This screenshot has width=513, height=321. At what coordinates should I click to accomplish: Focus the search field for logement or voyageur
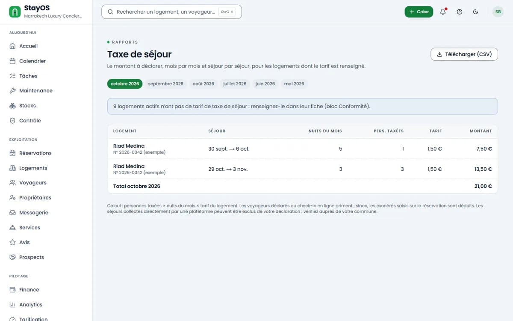(x=171, y=12)
